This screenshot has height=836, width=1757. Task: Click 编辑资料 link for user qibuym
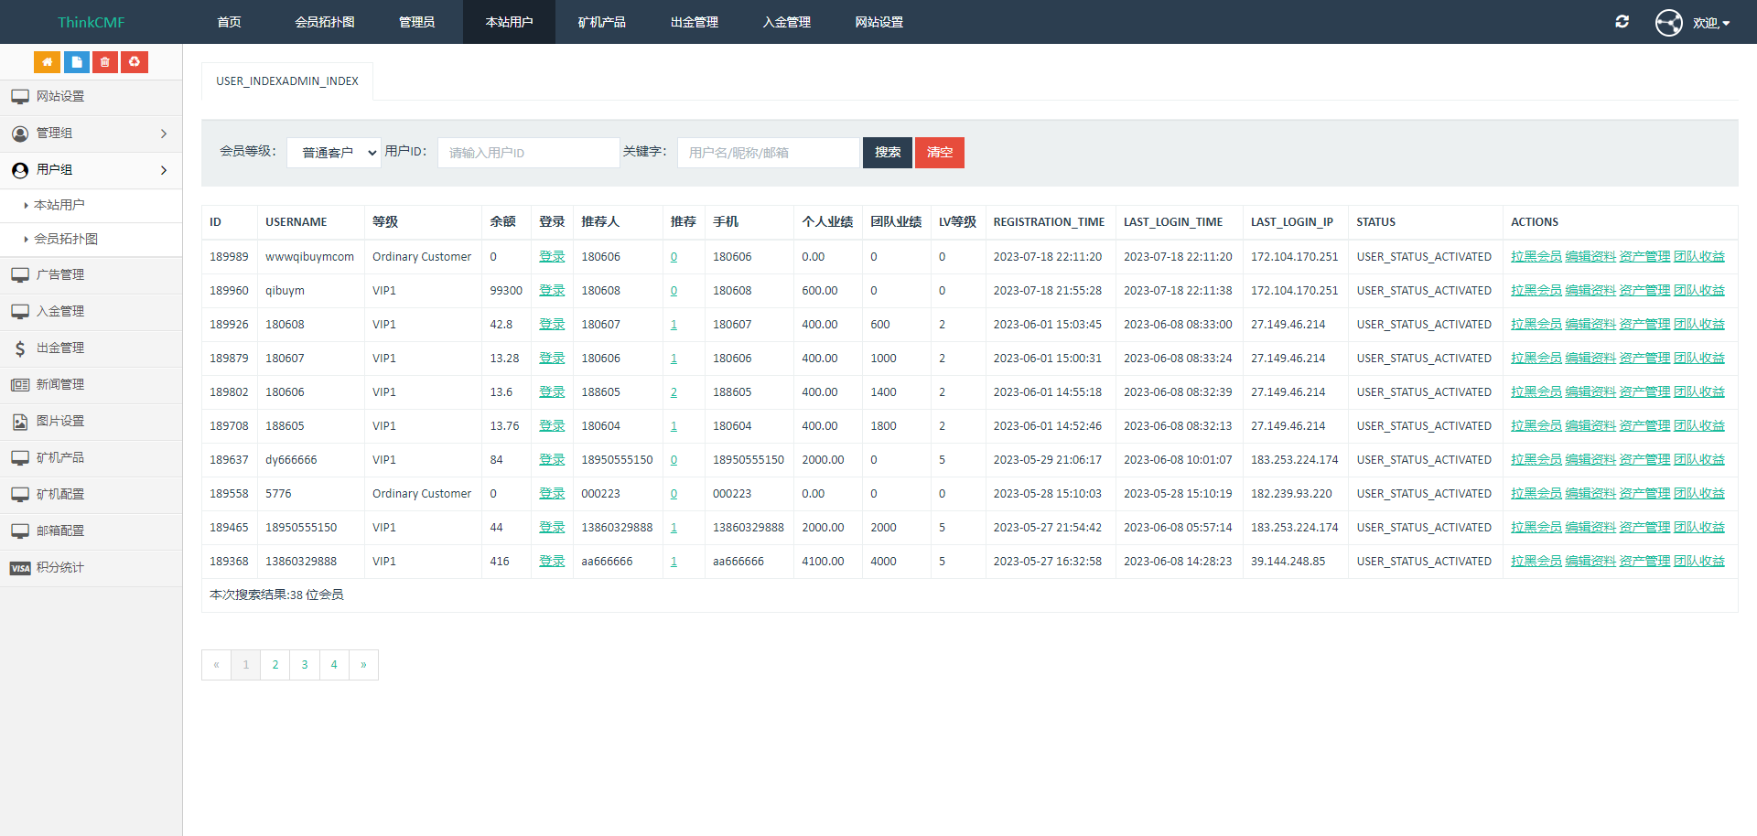pos(1590,291)
